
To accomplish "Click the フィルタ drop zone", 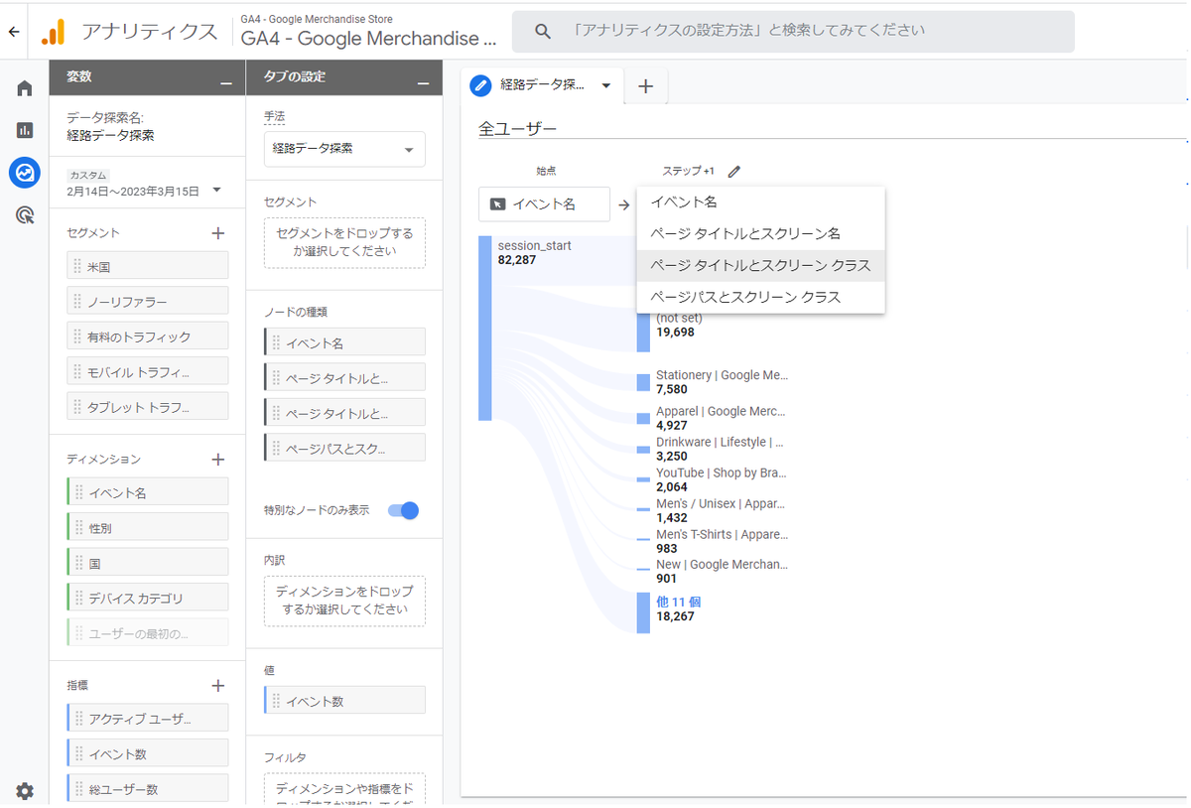I will pyautogui.click(x=344, y=790).
